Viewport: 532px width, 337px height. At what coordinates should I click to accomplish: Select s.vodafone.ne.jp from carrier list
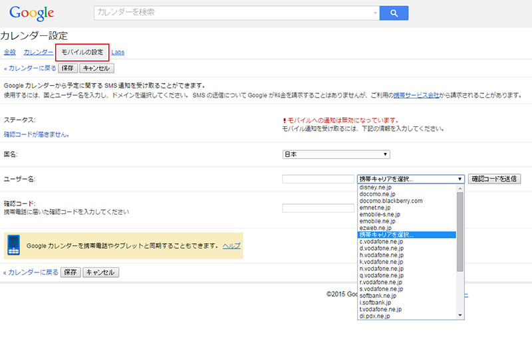coord(407,289)
